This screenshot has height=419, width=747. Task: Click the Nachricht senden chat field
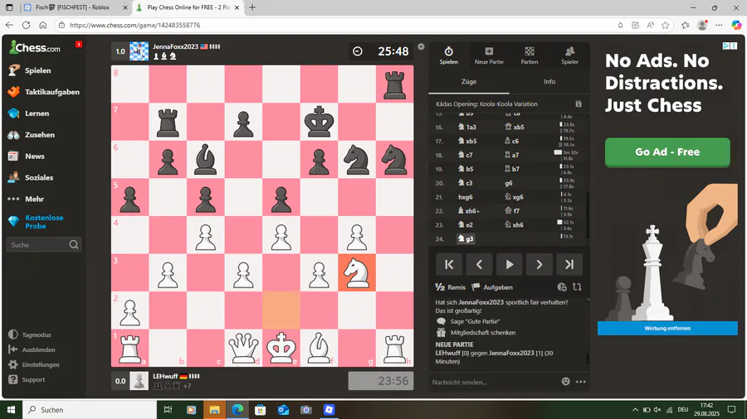point(493,382)
